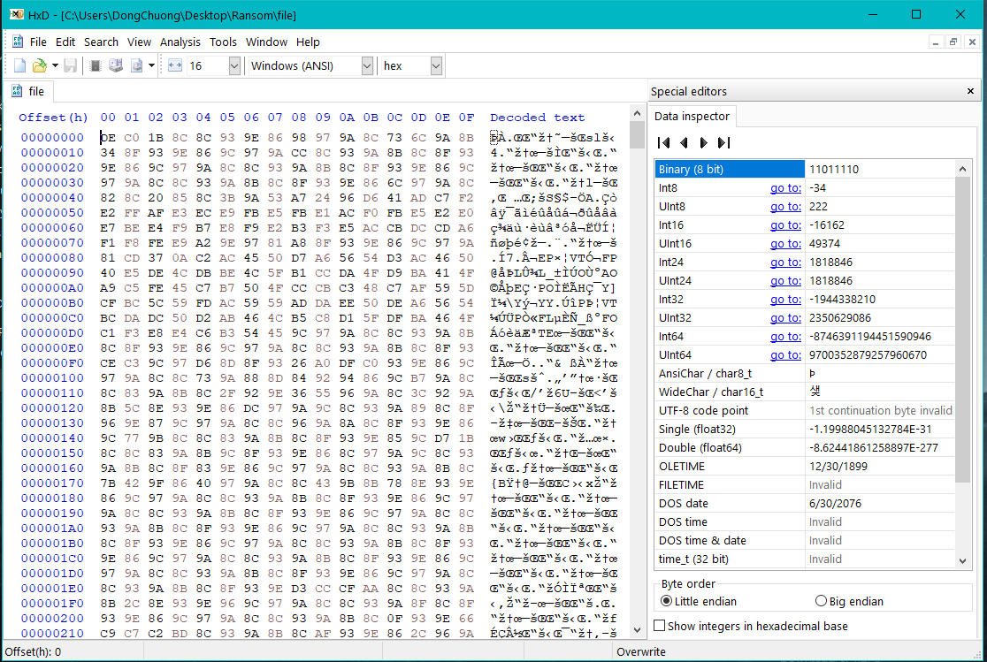Click 'go to:' link for Int8
987x662 pixels.
785,188
